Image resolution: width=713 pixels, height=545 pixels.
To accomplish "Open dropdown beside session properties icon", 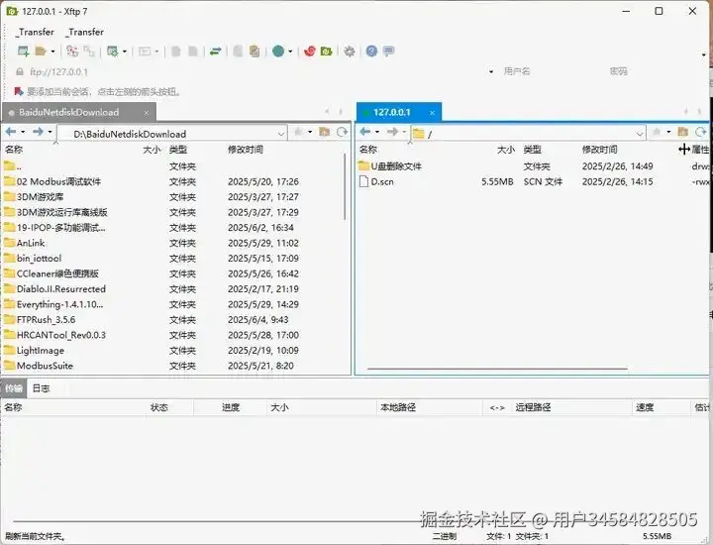I will coord(125,52).
